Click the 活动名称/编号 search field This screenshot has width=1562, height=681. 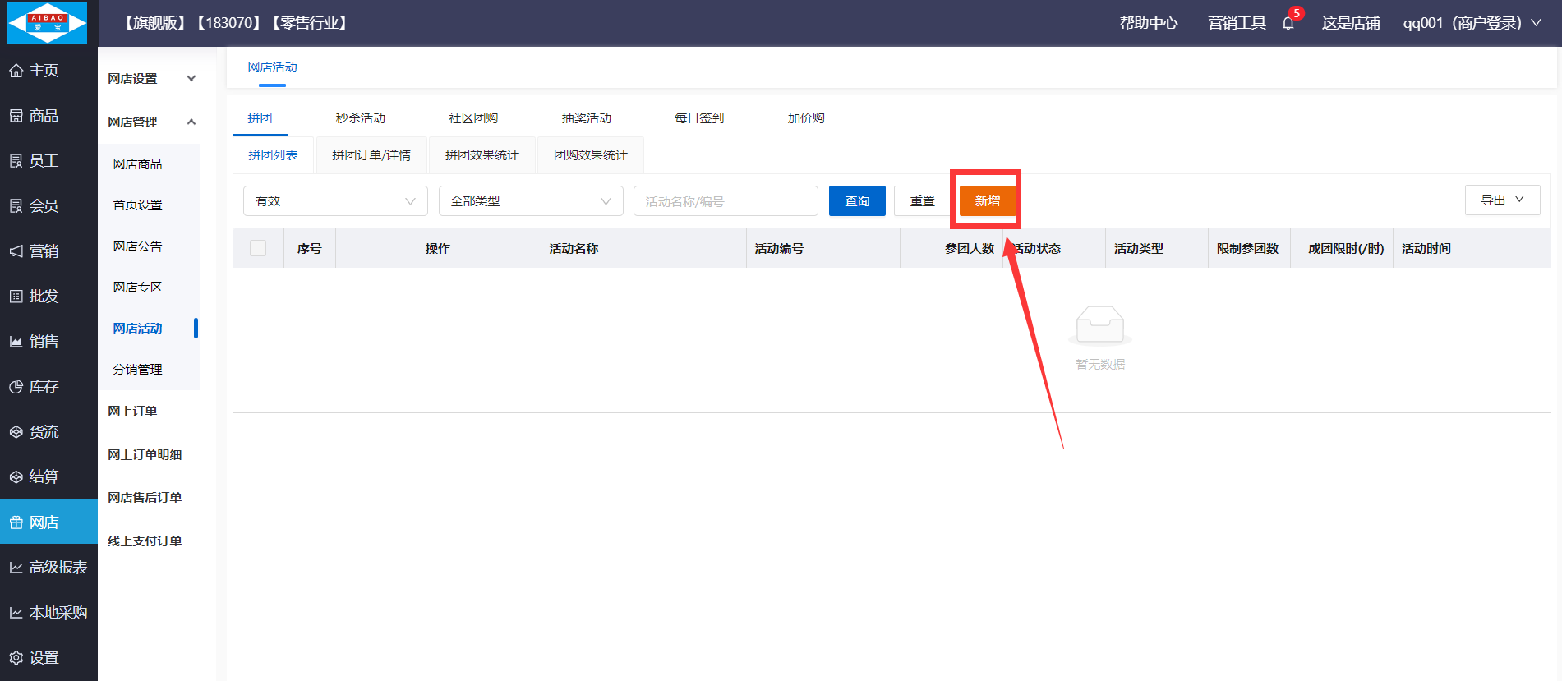click(x=725, y=201)
